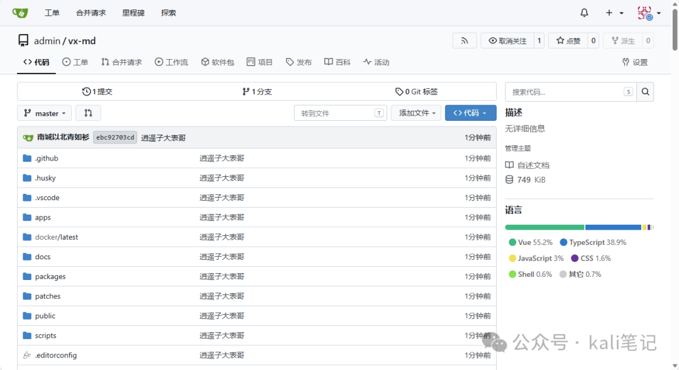The image size is (679, 370).
Task: Open 探索 in the top navigation
Action: click(x=168, y=13)
